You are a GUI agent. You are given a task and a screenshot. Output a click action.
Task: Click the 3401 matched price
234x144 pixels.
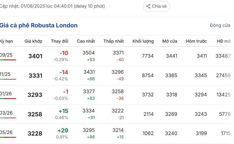coord(35,56)
